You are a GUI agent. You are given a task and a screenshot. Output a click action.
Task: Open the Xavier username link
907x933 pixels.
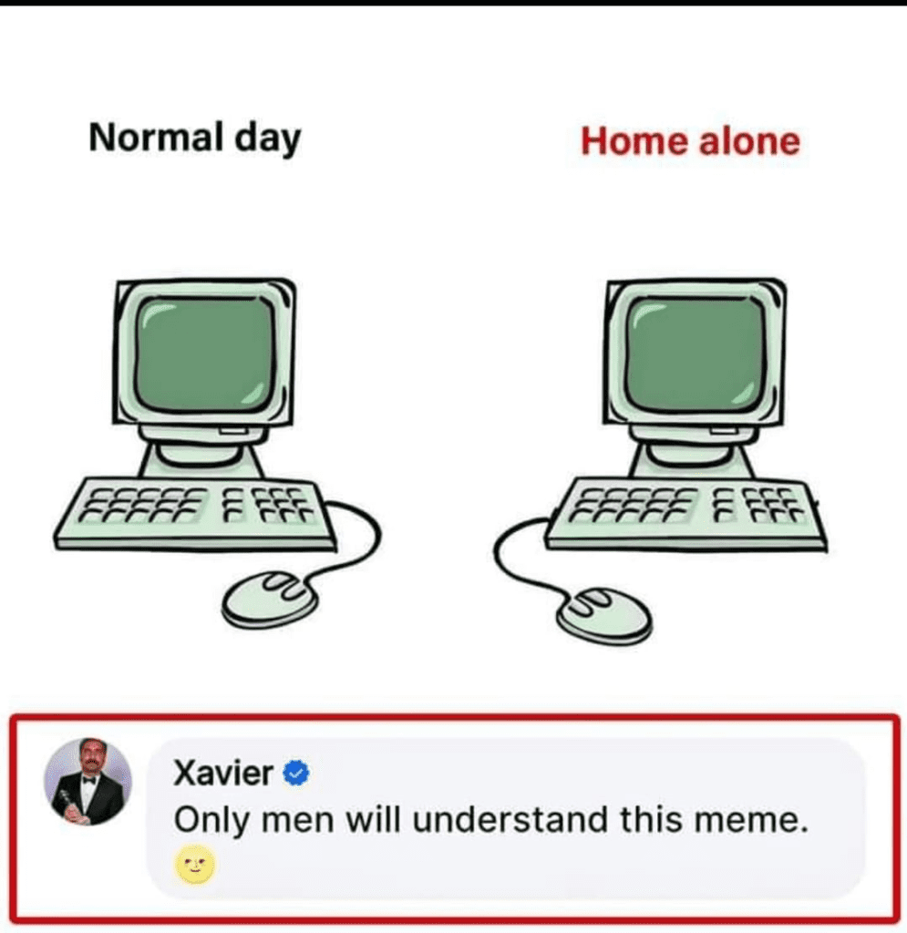pos(223,773)
